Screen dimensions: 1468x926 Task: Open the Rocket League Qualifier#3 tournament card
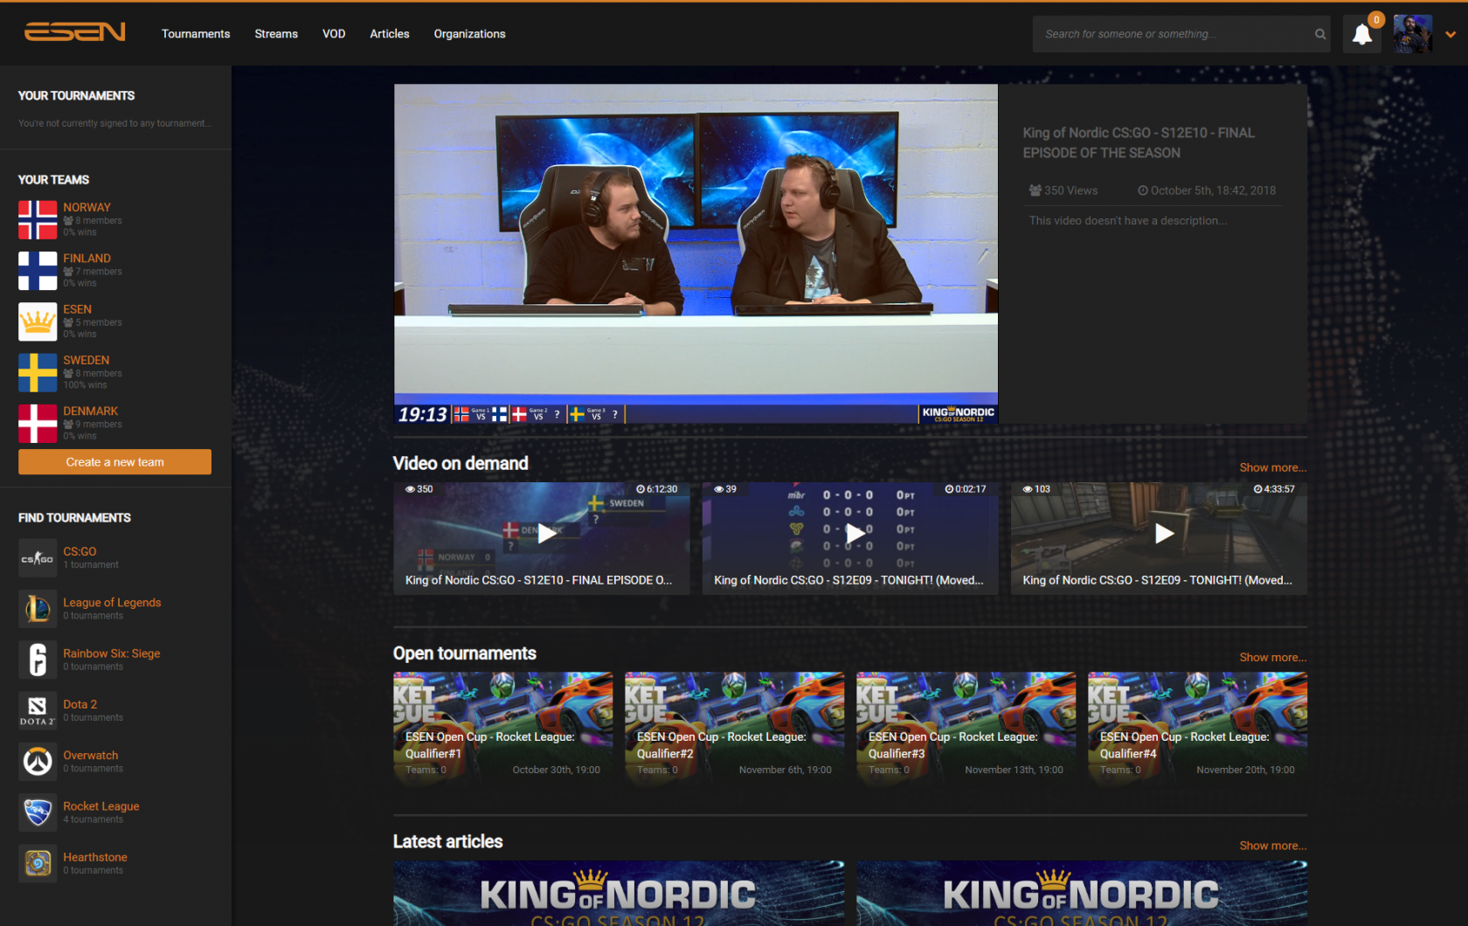click(966, 727)
